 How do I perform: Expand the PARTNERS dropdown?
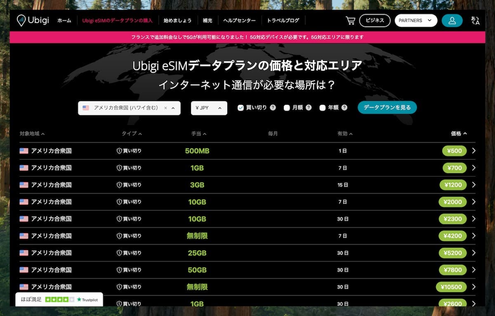(x=416, y=21)
